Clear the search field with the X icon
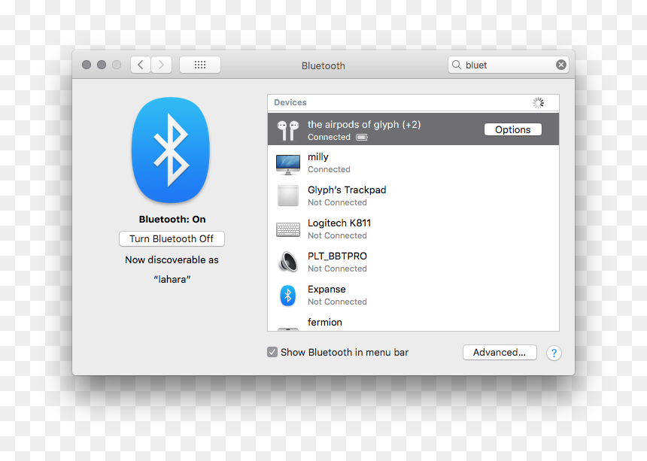647x461 pixels. [560, 65]
